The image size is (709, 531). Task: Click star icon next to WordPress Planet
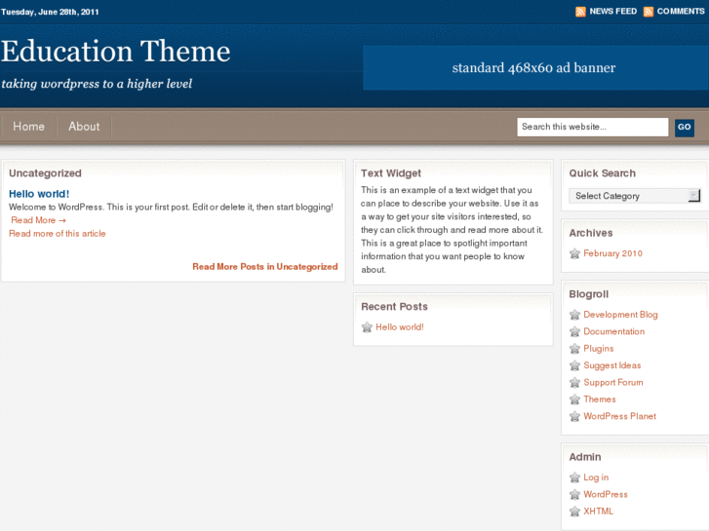pyautogui.click(x=575, y=417)
